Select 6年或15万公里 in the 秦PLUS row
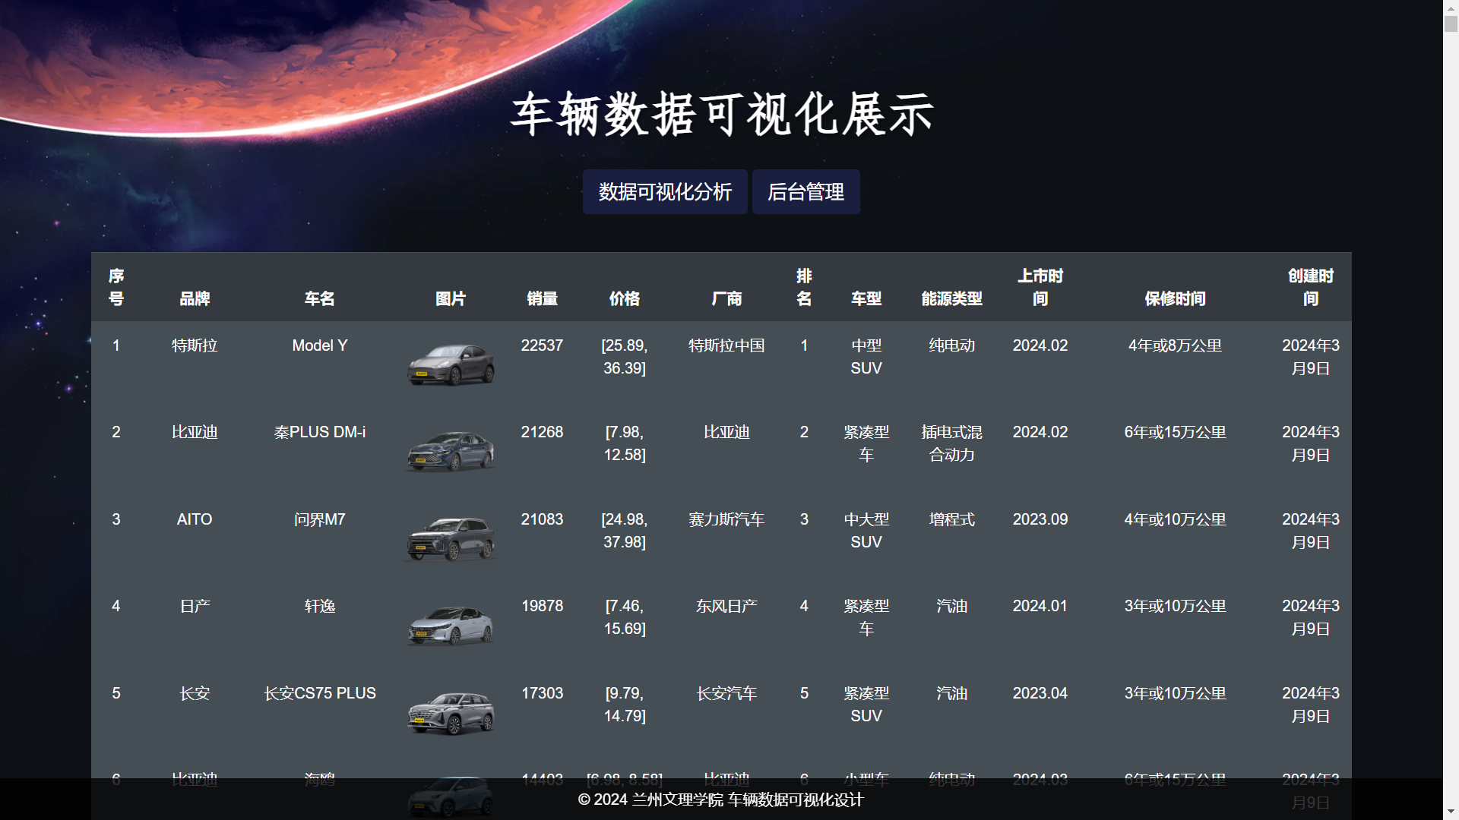Viewport: 1459px width, 820px height. pos(1175,432)
